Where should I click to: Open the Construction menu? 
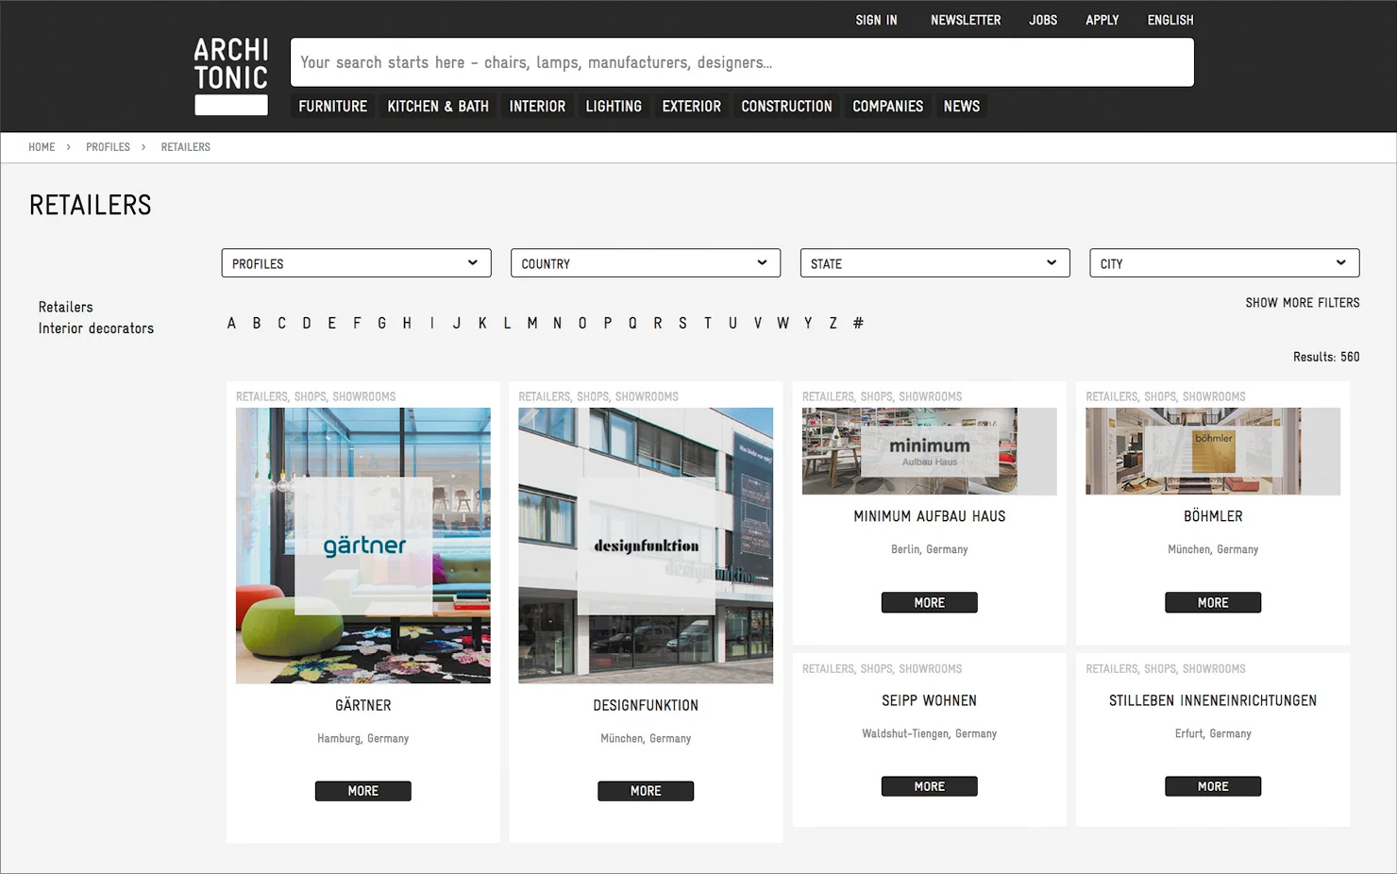786,106
